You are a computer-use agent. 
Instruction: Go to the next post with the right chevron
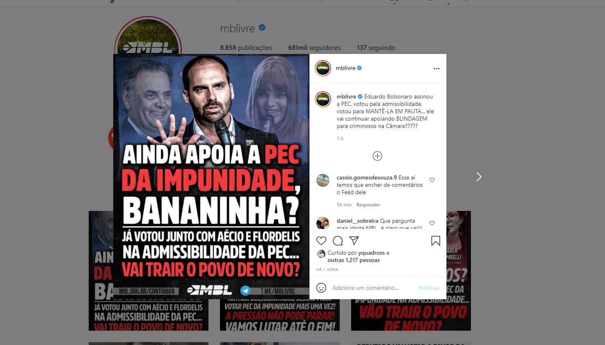coord(479,177)
